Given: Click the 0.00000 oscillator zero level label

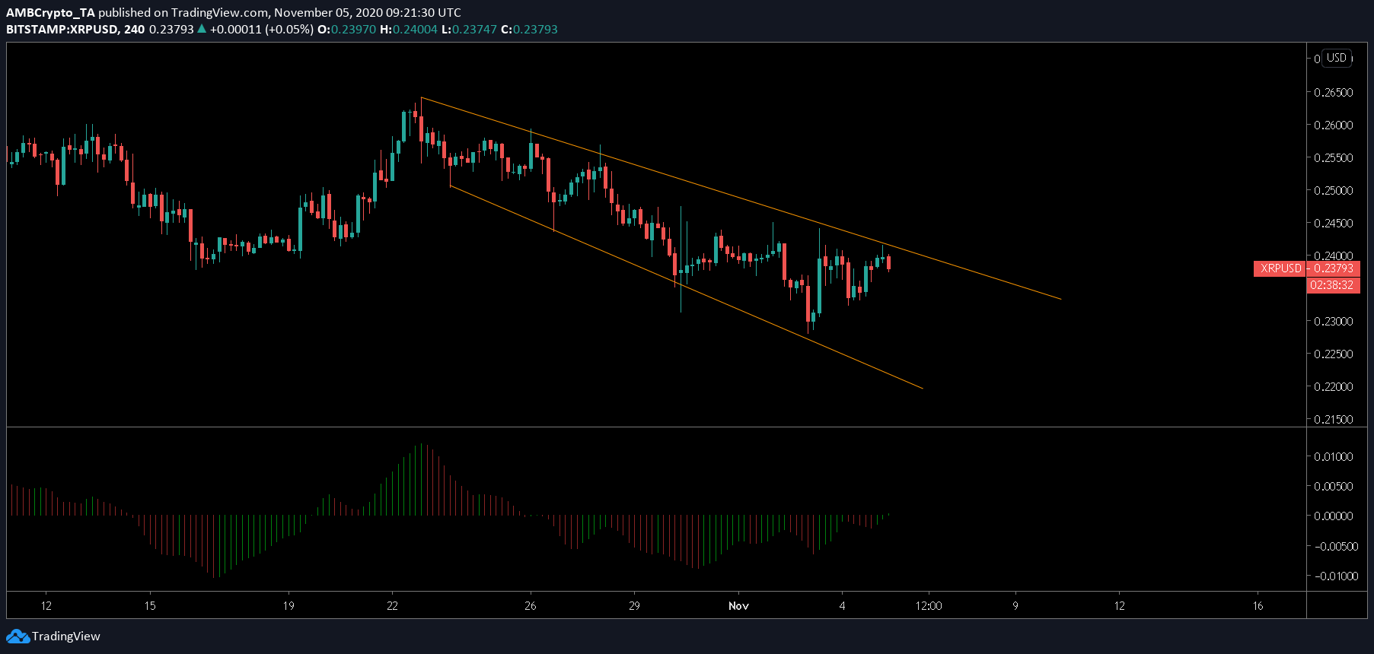Looking at the screenshot, I should point(1333,516).
